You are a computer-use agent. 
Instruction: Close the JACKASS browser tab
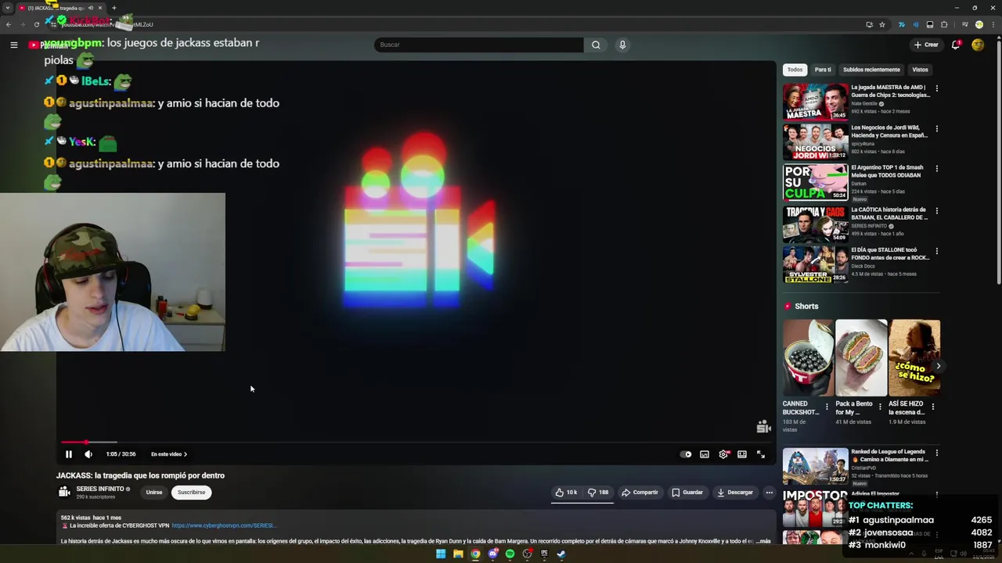point(100,8)
